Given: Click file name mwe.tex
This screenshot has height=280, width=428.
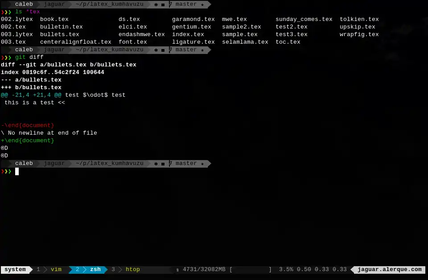Looking at the screenshot, I should click(x=235, y=19).
